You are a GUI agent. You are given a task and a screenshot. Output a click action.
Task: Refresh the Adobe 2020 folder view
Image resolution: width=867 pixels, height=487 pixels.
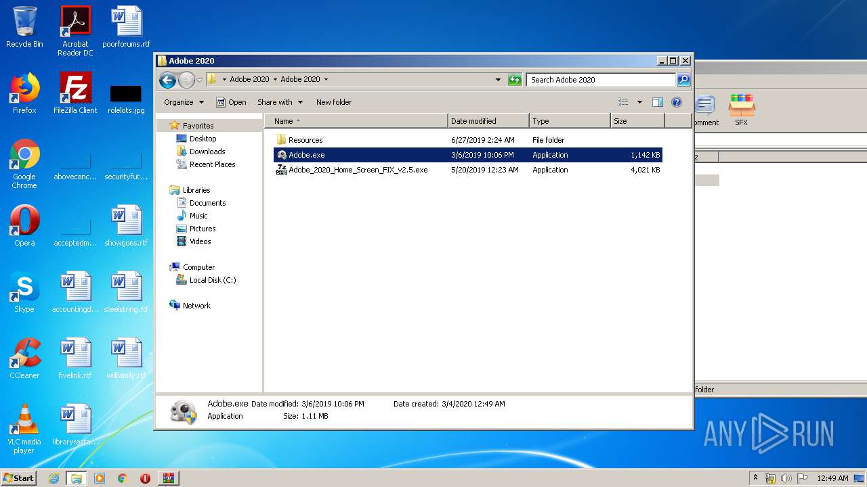(x=515, y=80)
